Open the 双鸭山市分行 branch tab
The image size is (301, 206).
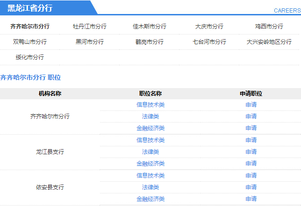point(30,42)
